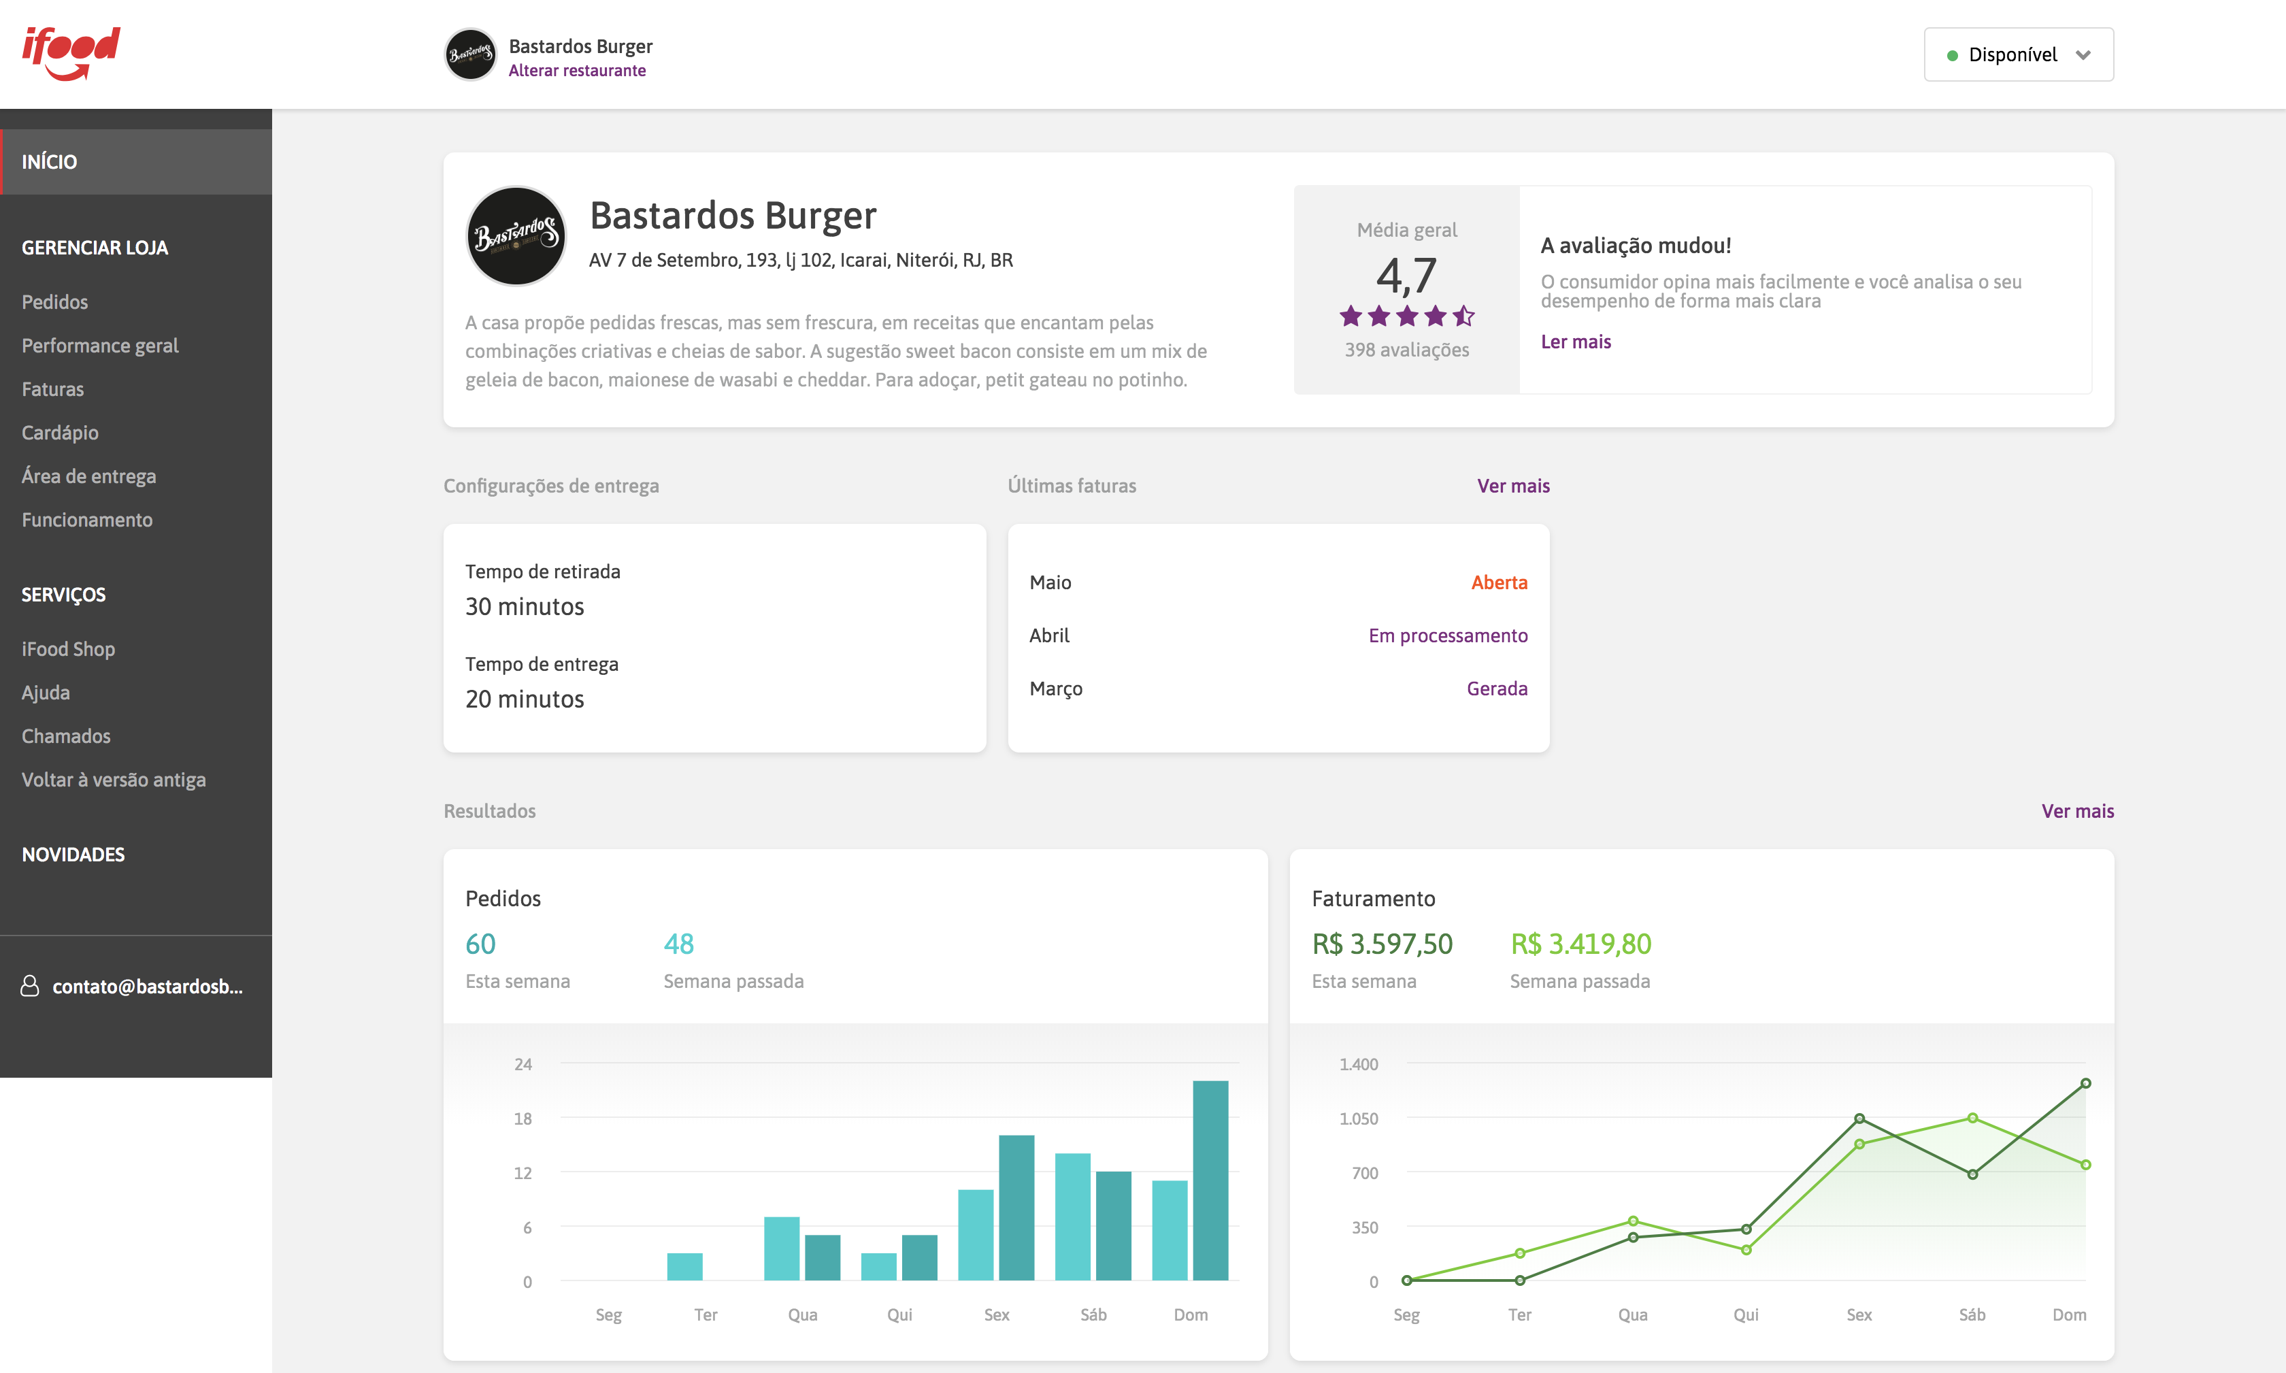Click Ver mais next to Resultados
The height and width of the screenshot is (1373, 2286).
click(x=2077, y=810)
